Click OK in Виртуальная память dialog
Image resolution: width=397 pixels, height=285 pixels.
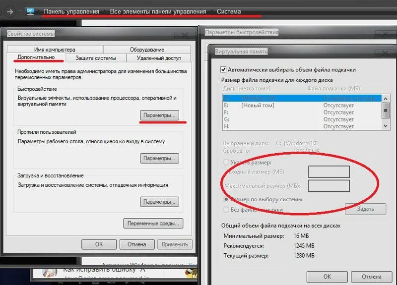[x=327, y=277]
